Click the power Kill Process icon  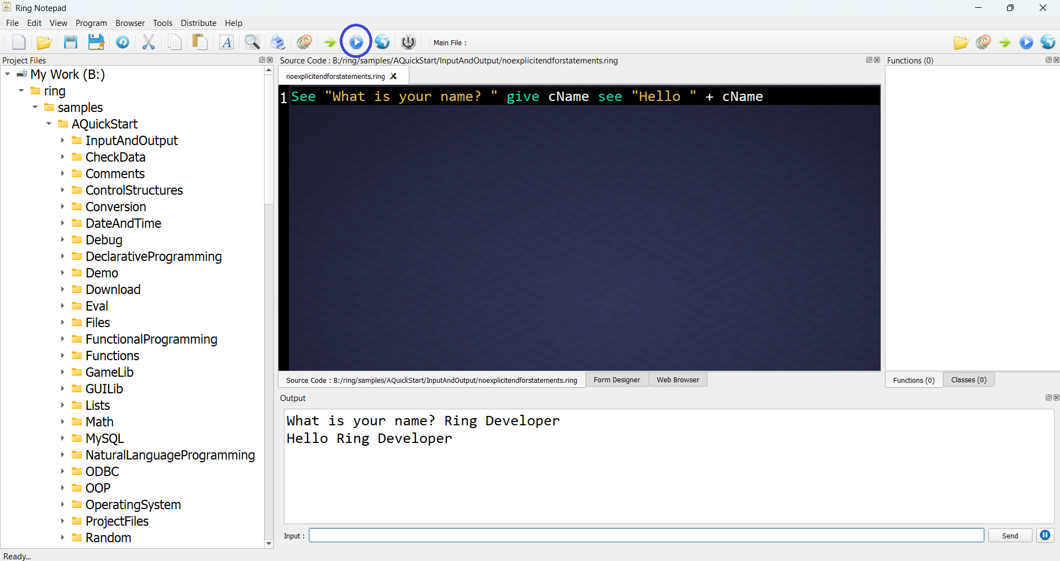tap(408, 42)
